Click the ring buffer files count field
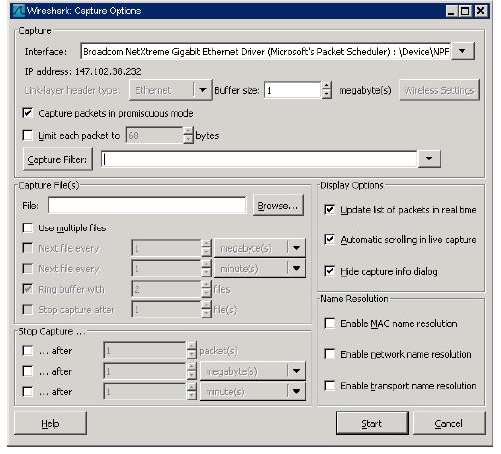The height and width of the screenshot is (454, 501). [x=166, y=289]
